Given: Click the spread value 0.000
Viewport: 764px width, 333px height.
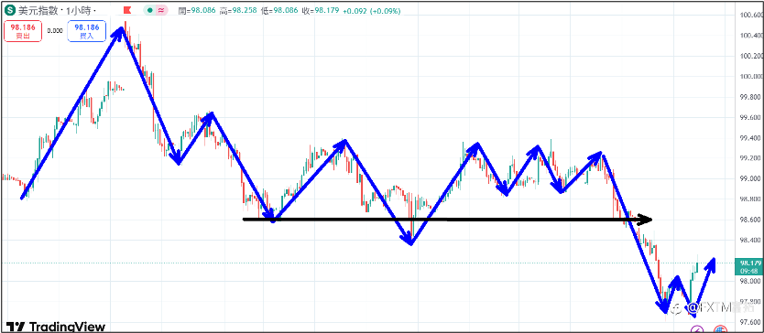Looking at the screenshot, I should 55,31.
